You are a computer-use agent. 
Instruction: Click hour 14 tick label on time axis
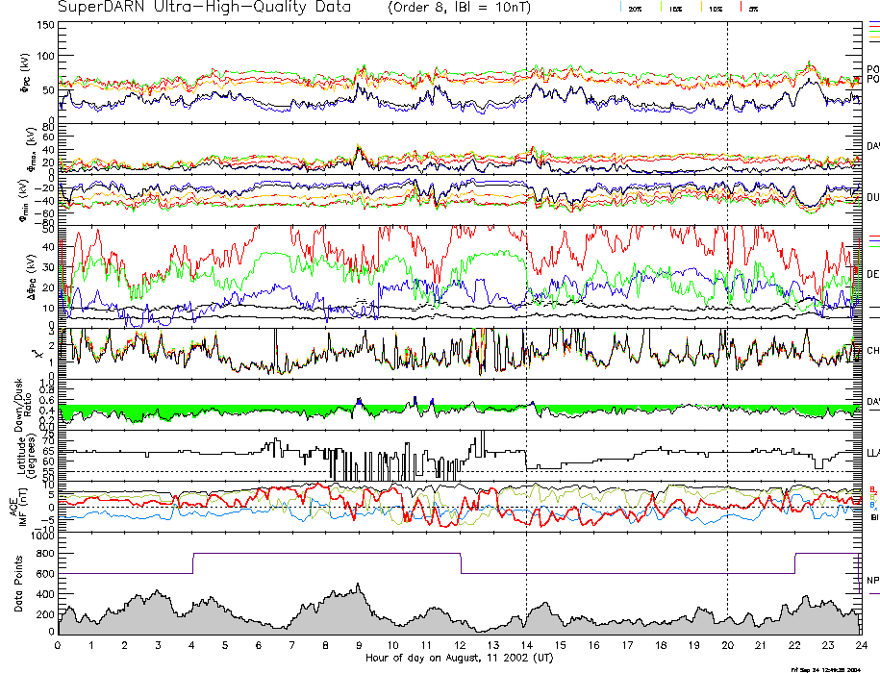tap(526, 645)
